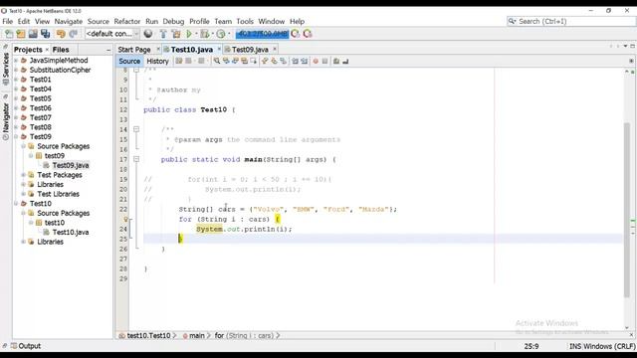Click Shift Line Right editor icon

coord(304,61)
